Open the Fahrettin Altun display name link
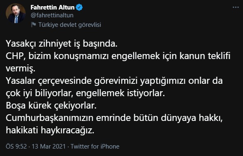 [x=52, y=7]
